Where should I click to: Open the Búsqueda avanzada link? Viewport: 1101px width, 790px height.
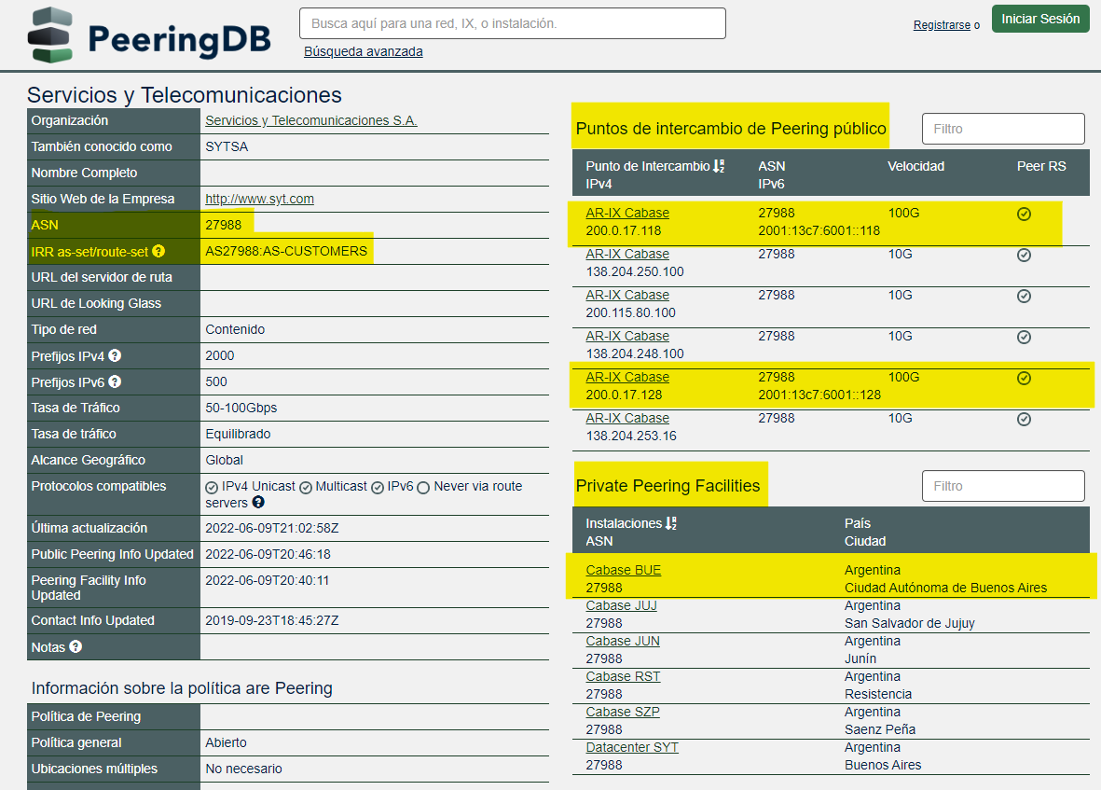pyautogui.click(x=363, y=51)
